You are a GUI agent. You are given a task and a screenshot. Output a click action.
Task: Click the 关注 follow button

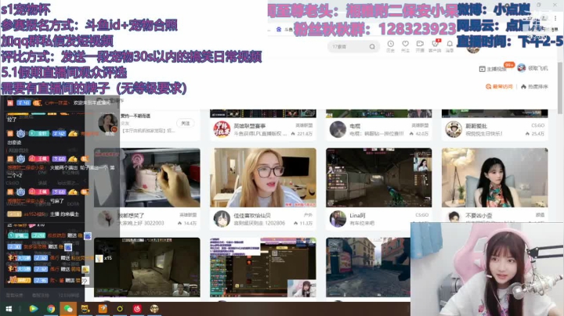185,123
